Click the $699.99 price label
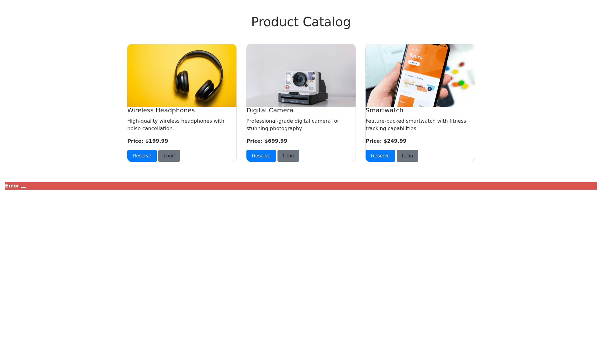Image resolution: width=602 pixels, height=338 pixels. click(267, 141)
